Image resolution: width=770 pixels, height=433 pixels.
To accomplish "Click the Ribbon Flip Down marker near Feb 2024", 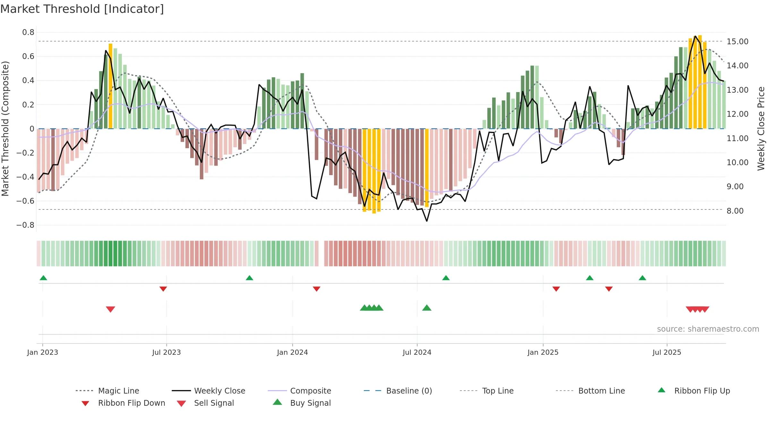I will 317,289.
